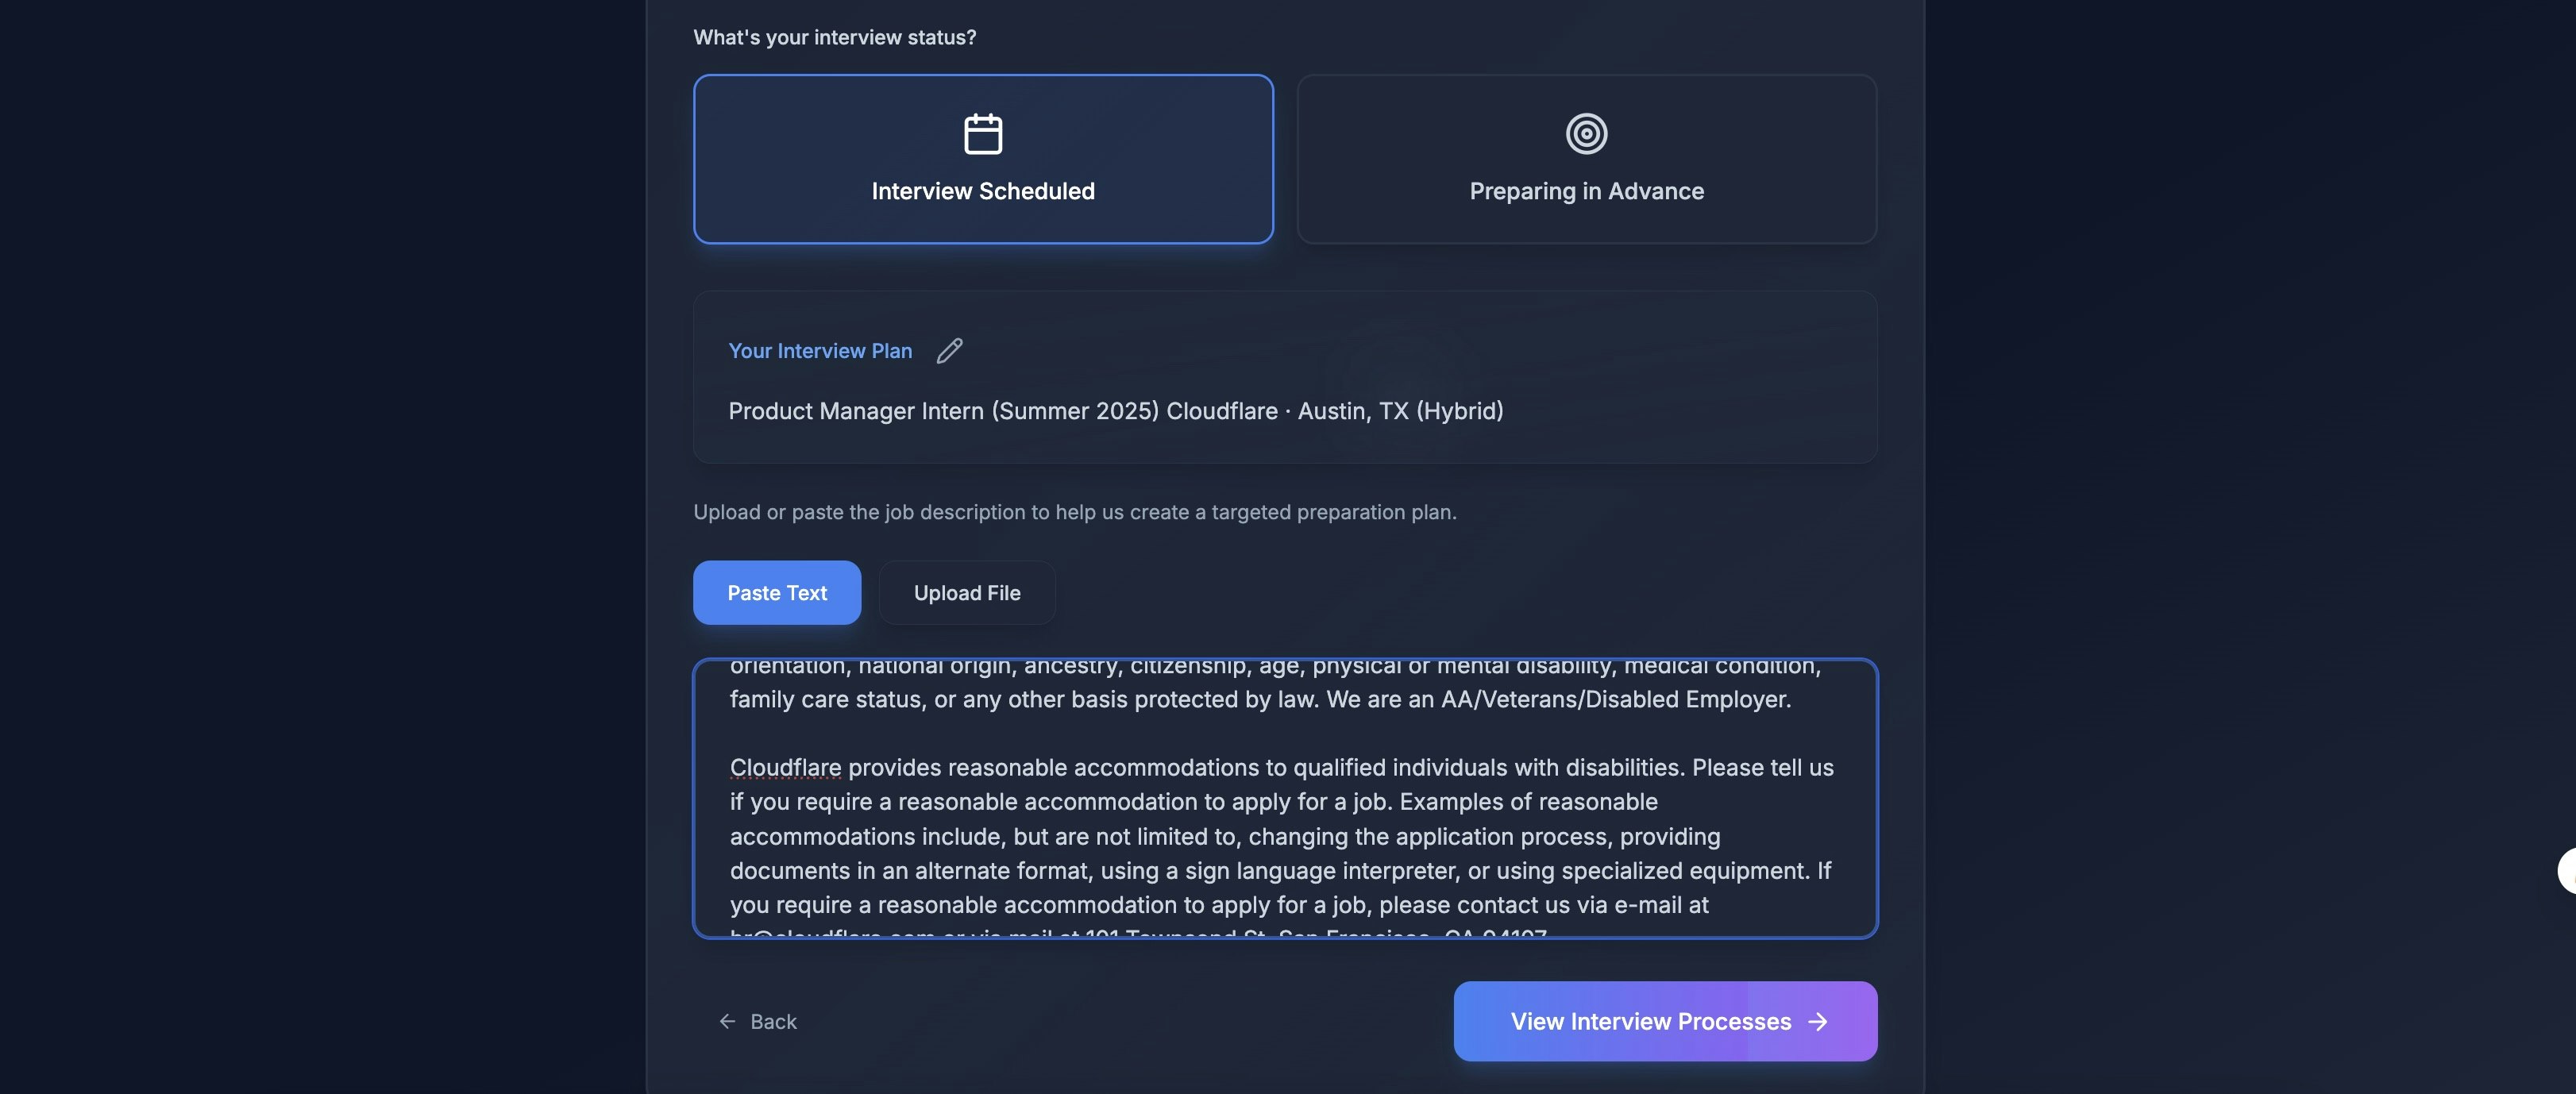Screen dimensions: 2576x1094
Task: Click the target icon above Preparing in Advance
Action: [x=1586, y=132]
